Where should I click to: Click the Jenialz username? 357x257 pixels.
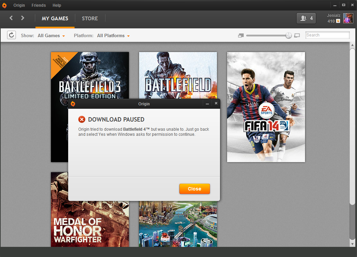tap(334, 16)
